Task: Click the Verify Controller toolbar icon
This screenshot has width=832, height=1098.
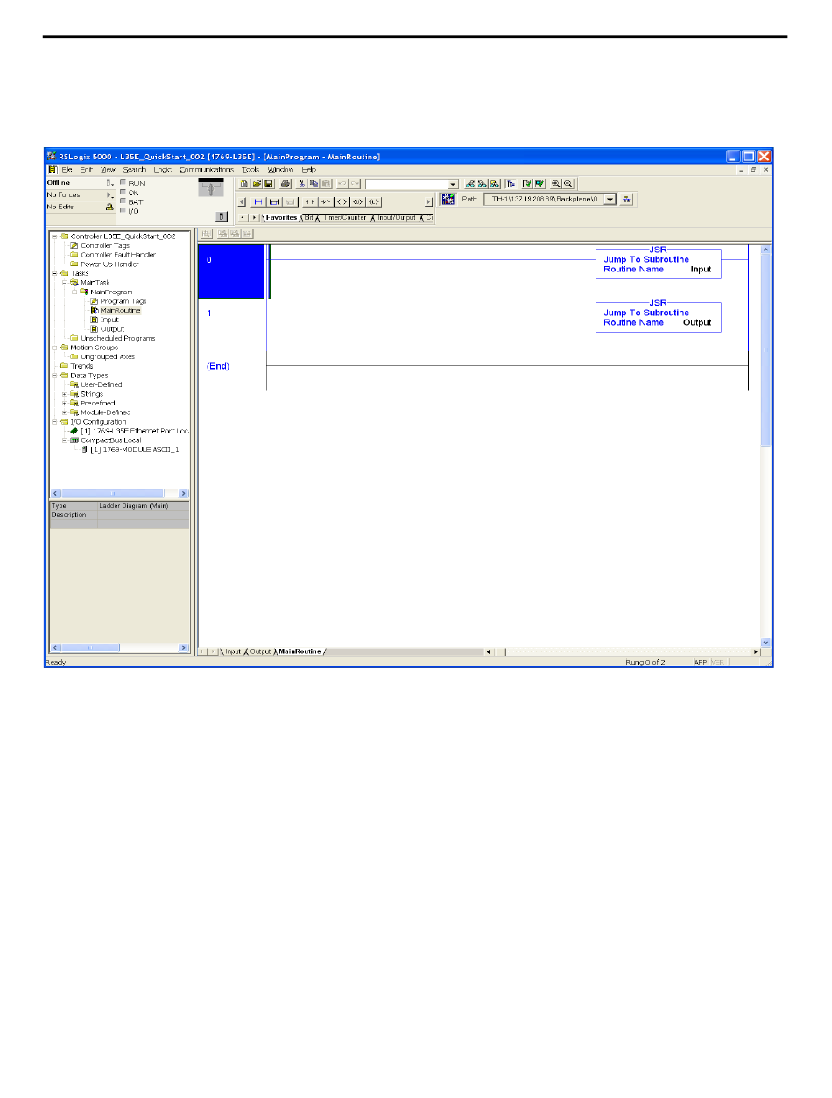Action: [539, 184]
